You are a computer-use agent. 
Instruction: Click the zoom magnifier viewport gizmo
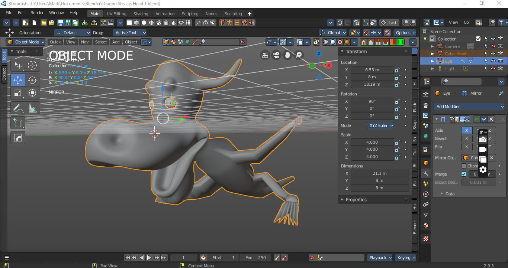coord(299,55)
